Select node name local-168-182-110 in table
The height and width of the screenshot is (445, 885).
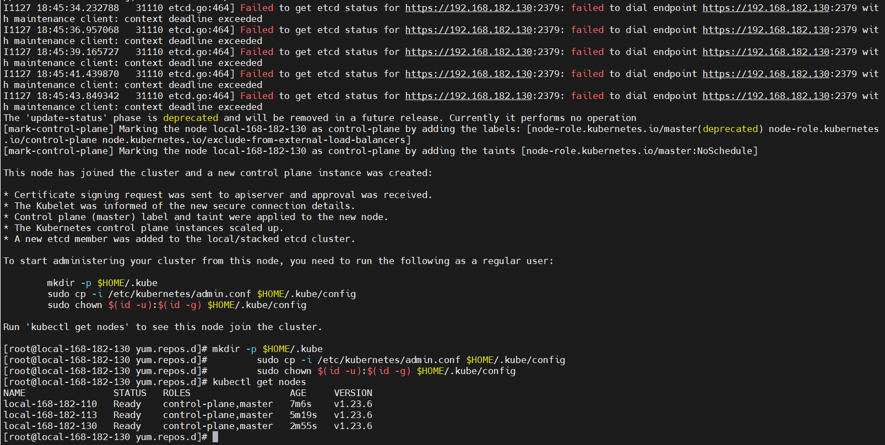coord(50,404)
